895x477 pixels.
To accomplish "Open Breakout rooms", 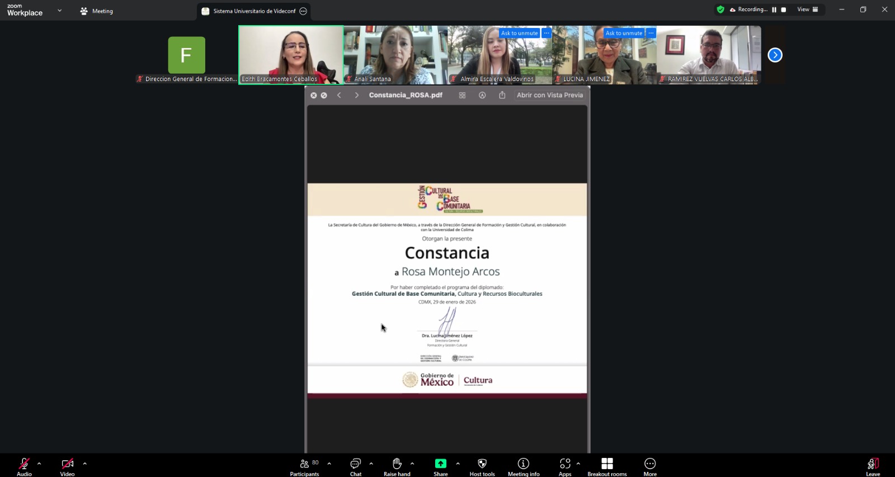I will [x=607, y=466].
